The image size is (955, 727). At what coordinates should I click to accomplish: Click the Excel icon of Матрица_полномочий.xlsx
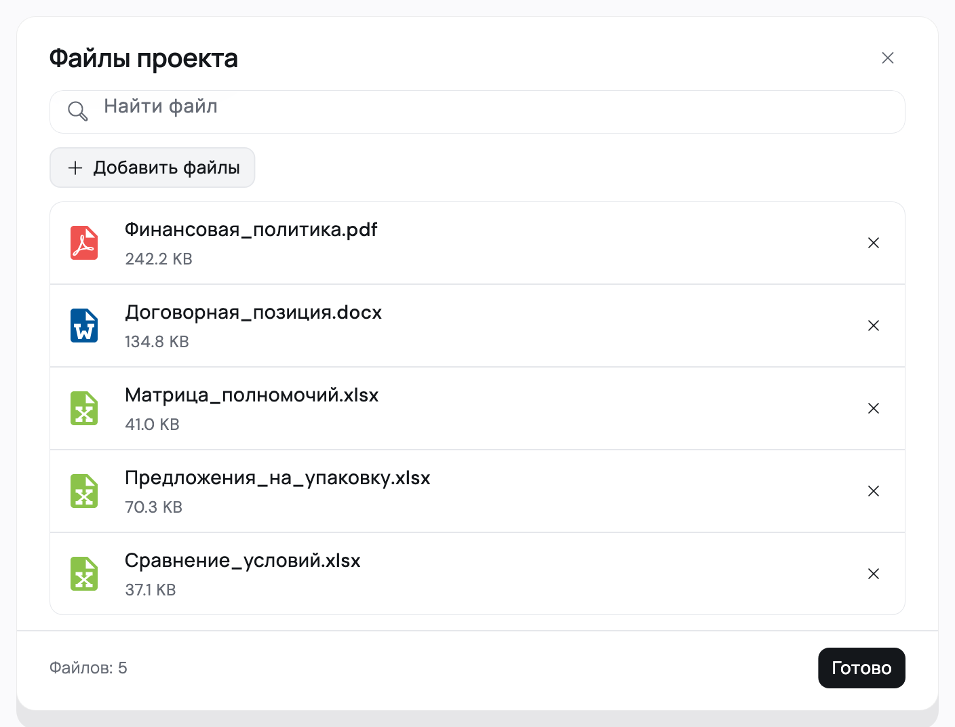[84, 408]
